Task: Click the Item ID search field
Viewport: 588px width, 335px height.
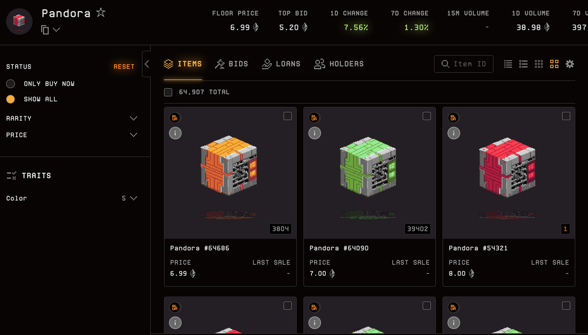Action: tap(464, 64)
